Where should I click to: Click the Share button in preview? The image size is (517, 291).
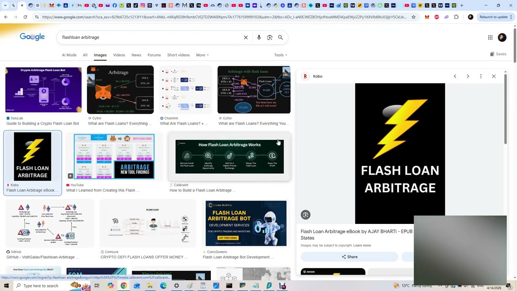349,257
